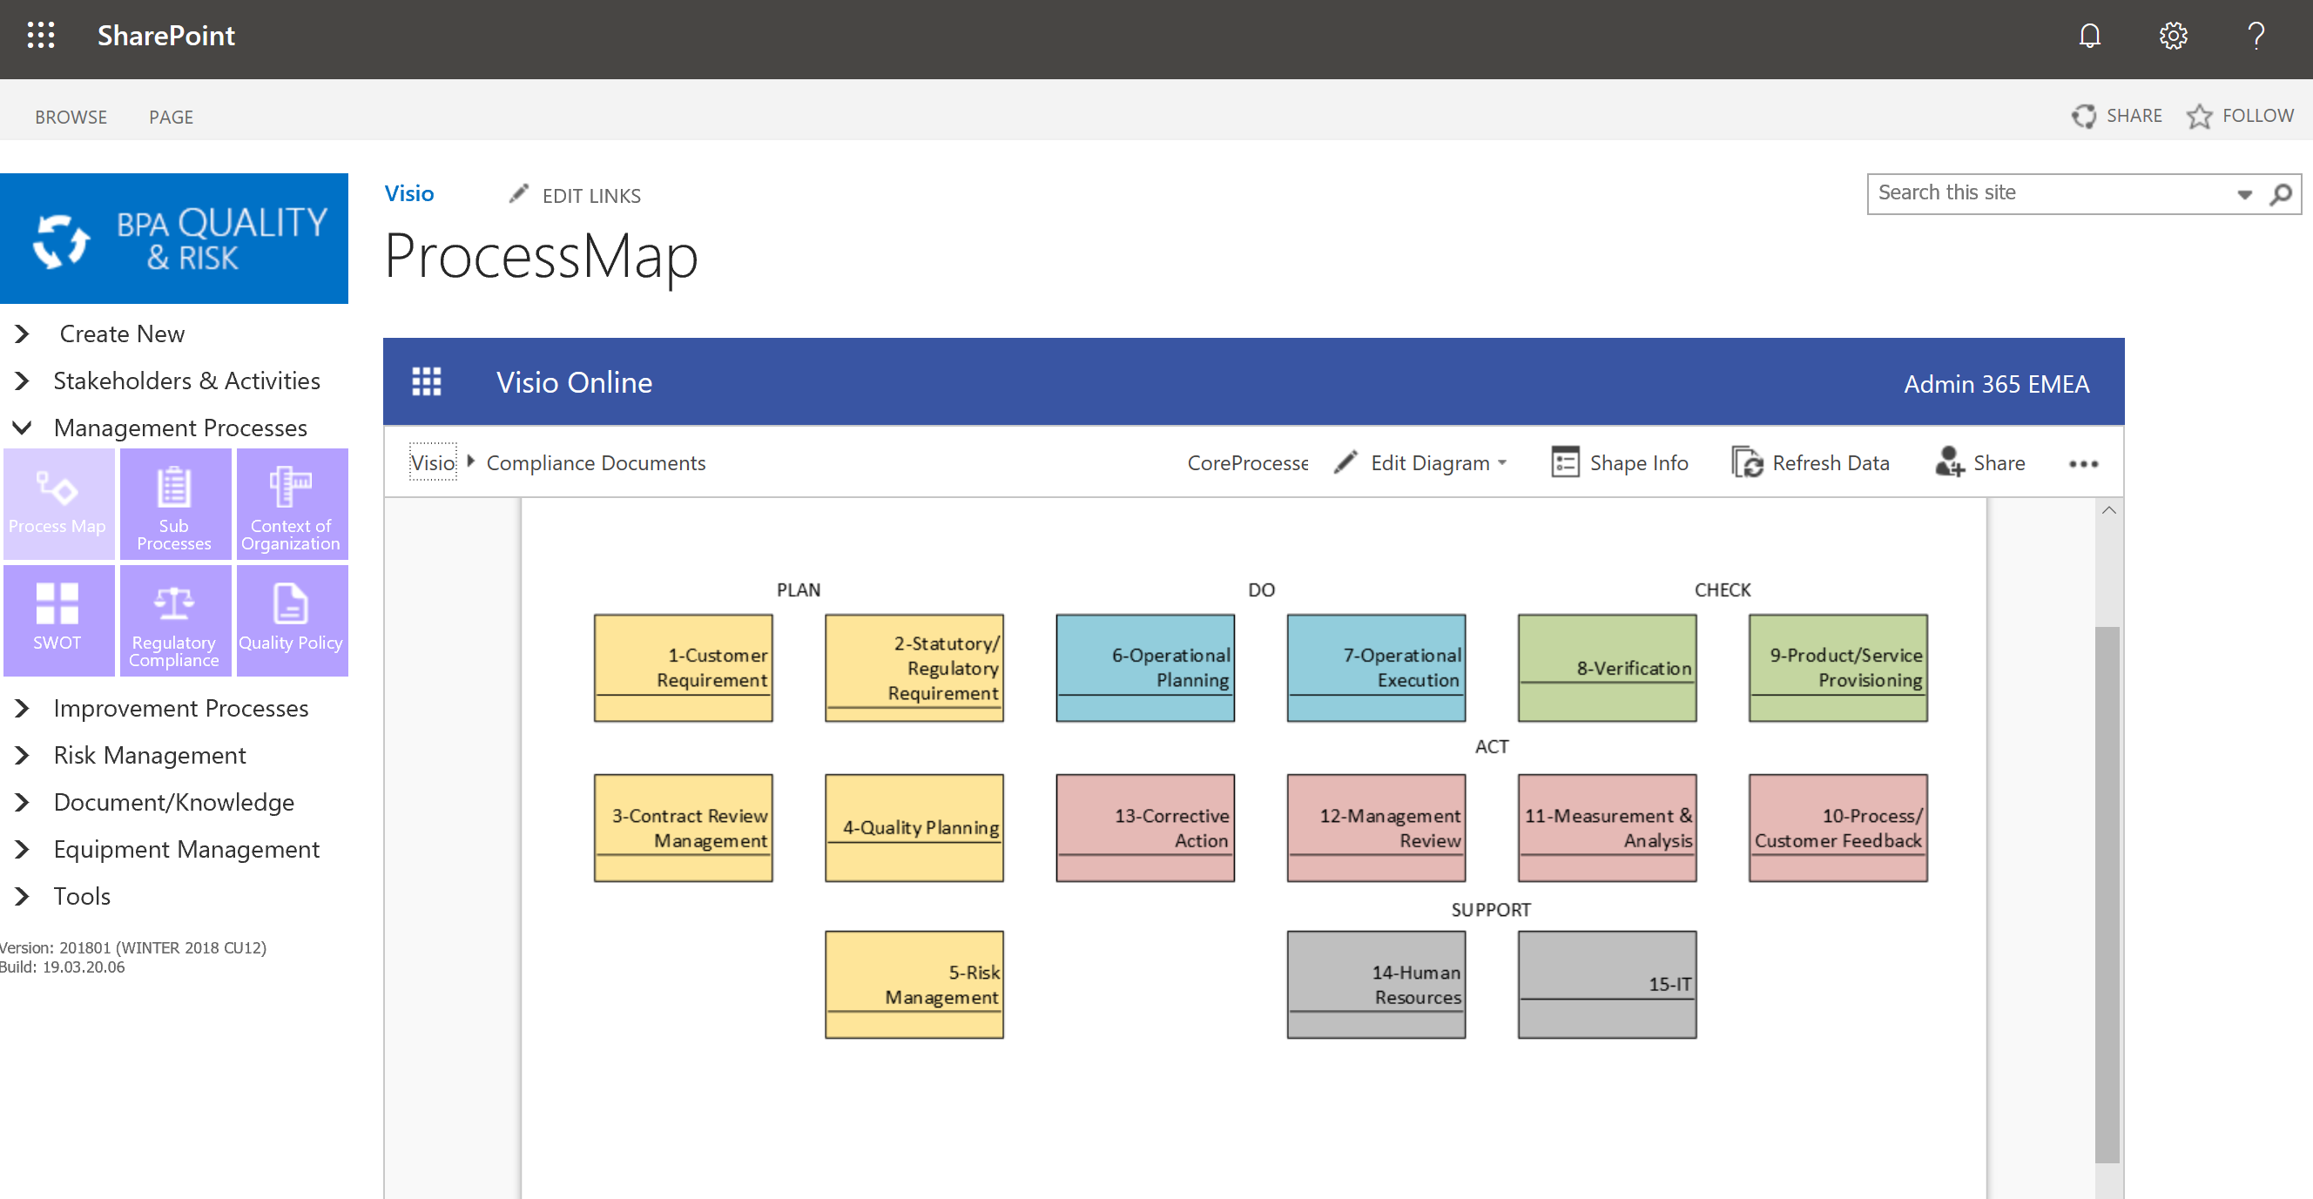Screen dimensions: 2313x1199
Task: Select 10-Process/Customer Feedback shape
Action: (1838, 827)
